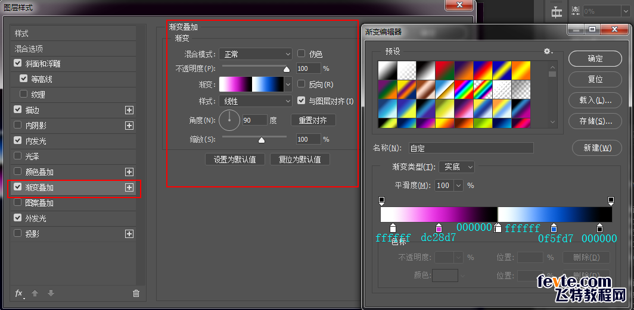This screenshot has height=310, width=634.
Task: Click plus icon beside 内阴影
Action: coord(129,126)
